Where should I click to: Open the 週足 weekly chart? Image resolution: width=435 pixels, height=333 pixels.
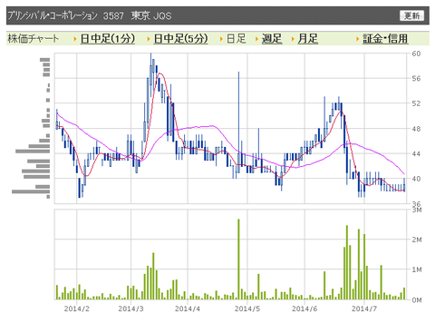(x=272, y=39)
